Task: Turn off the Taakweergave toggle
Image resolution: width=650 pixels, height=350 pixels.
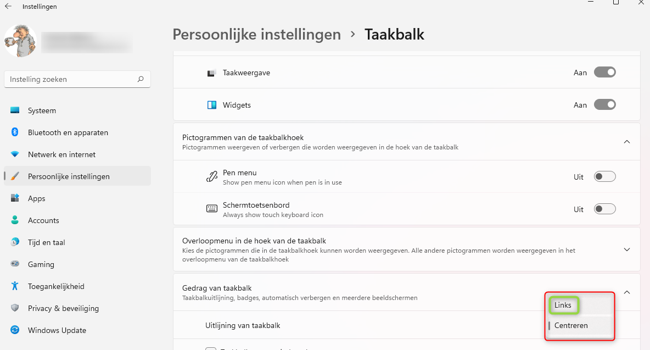Action: point(604,73)
